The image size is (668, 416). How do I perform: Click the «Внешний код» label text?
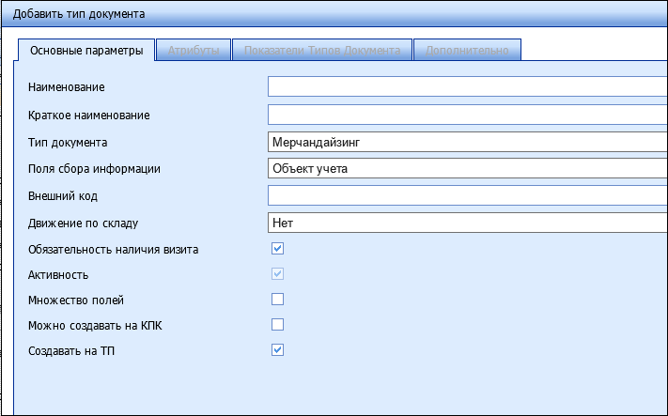[x=63, y=196]
